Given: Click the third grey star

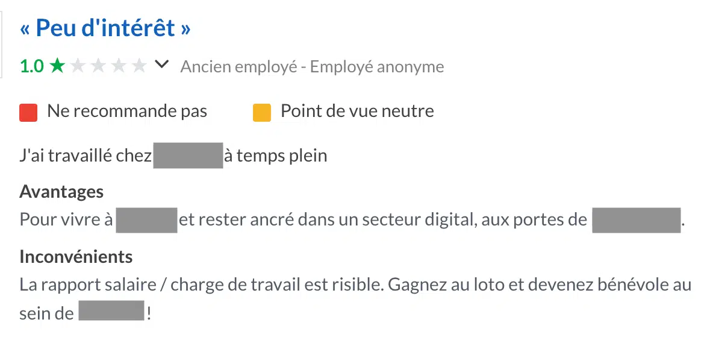Looking at the screenshot, I should (98, 66).
